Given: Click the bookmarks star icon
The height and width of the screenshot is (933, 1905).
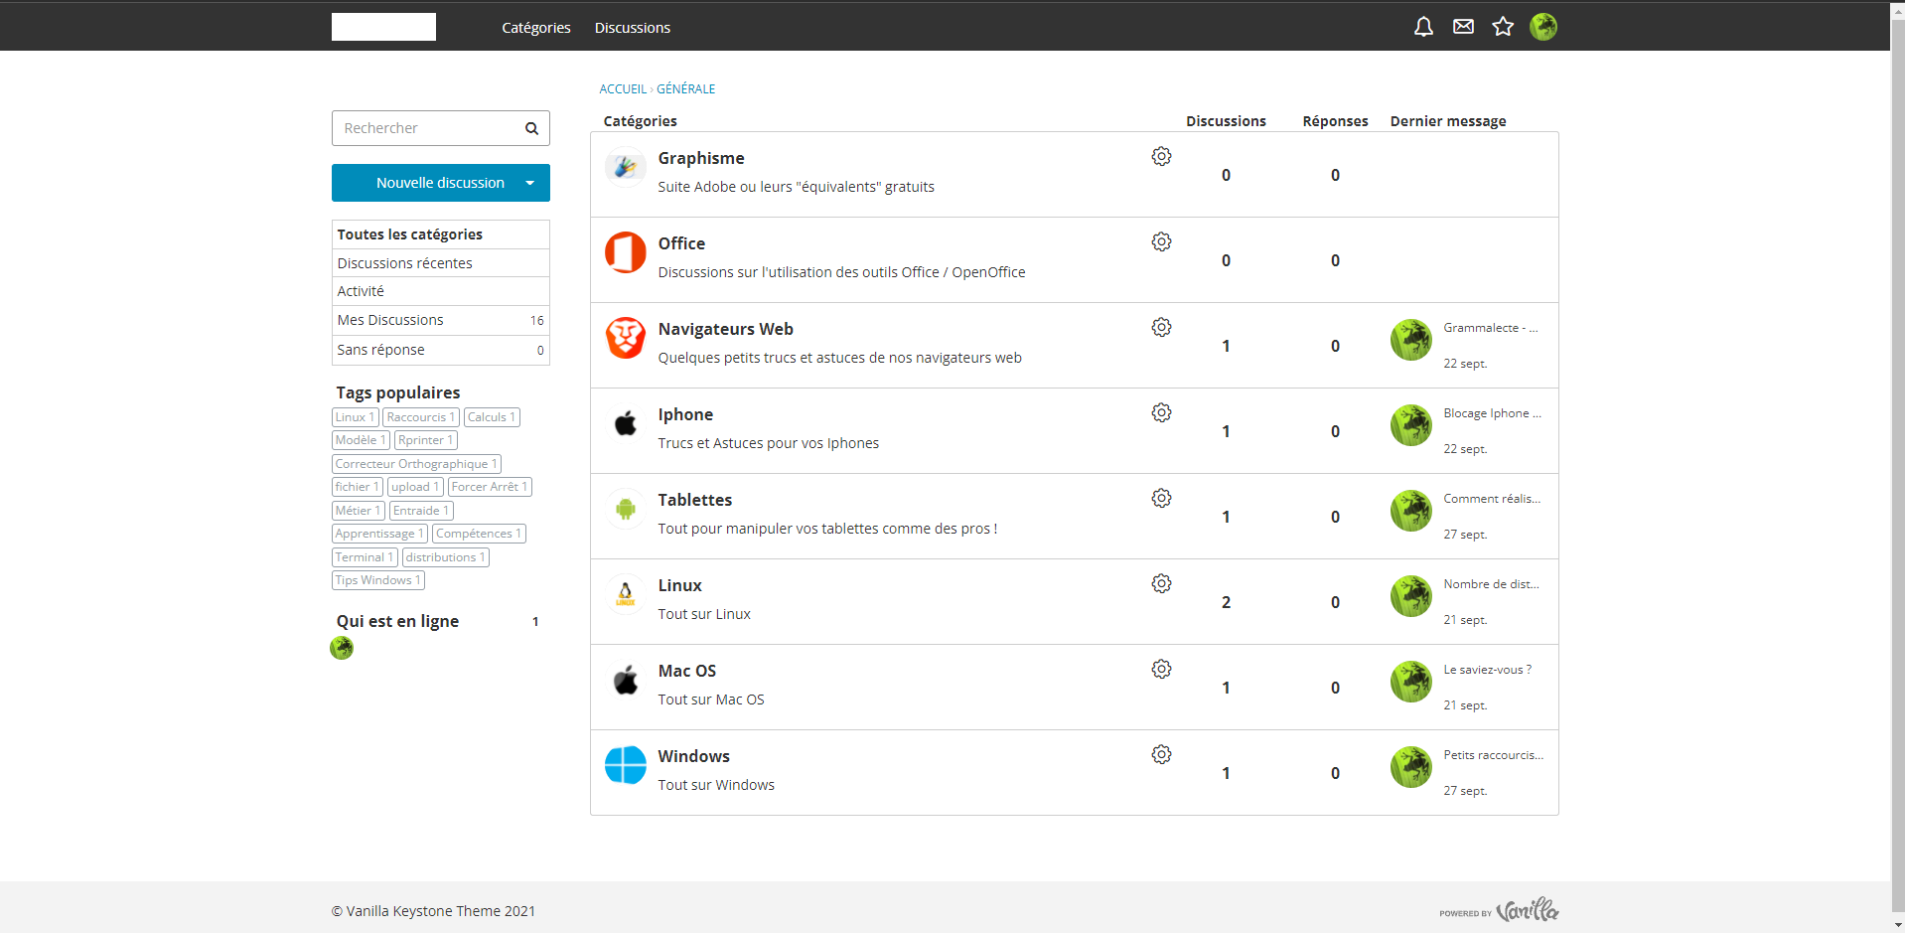Looking at the screenshot, I should (1503, 27).
